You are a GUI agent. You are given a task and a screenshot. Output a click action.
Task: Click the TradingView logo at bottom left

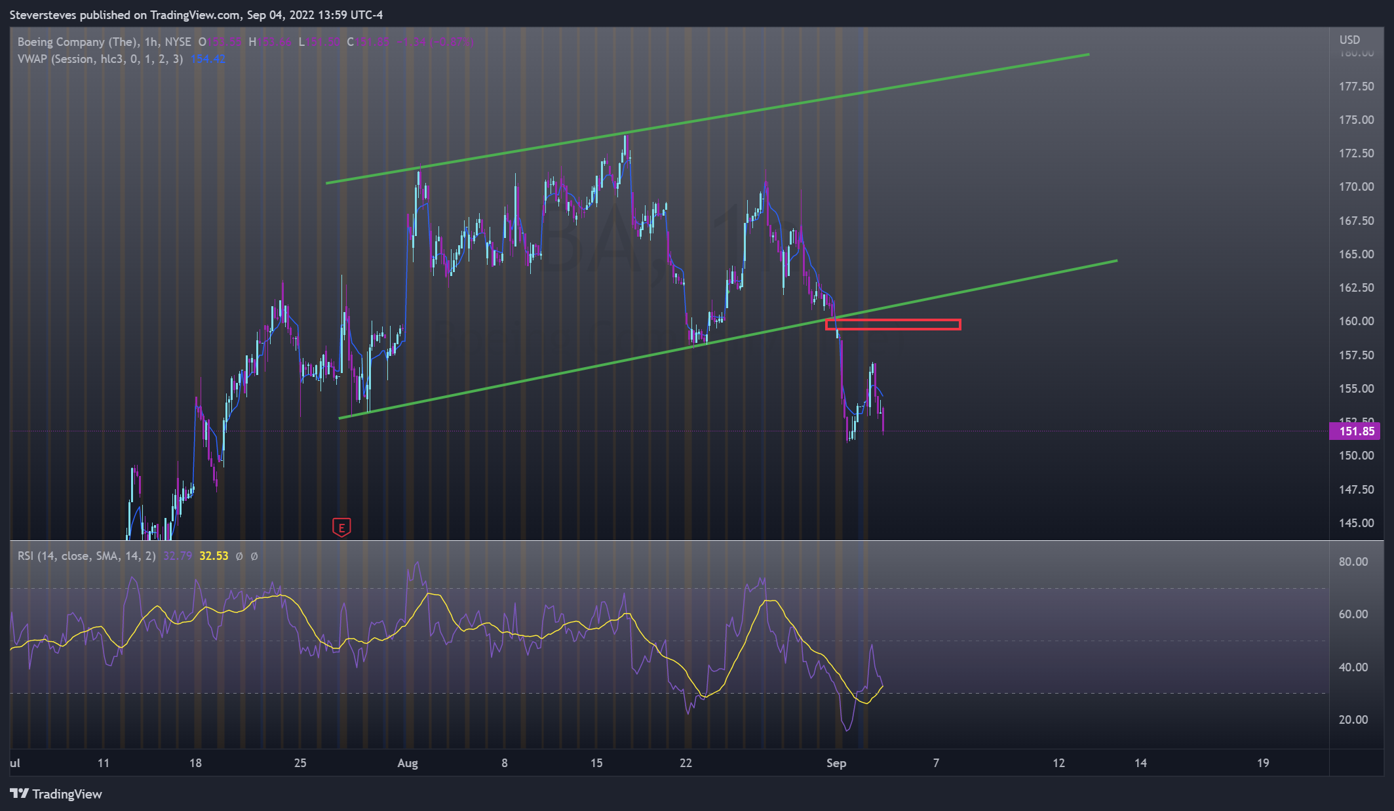(56, 794)
